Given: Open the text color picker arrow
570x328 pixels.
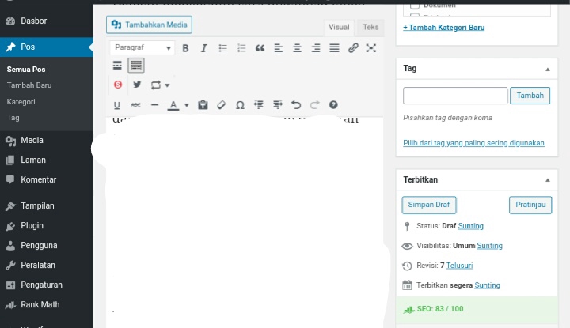Looking at the screenshot, I should coord(187,106).
